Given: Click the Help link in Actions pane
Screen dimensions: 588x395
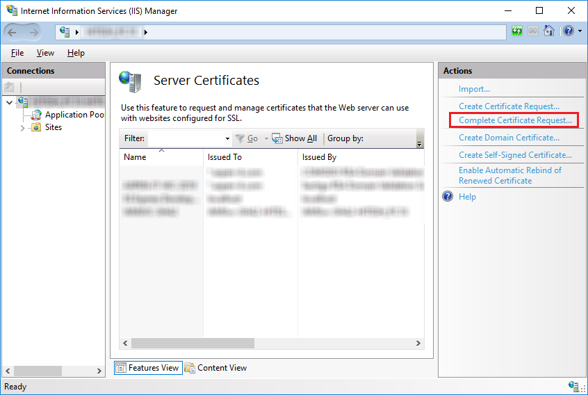Looking at the screenshot, I should [467, 197].
